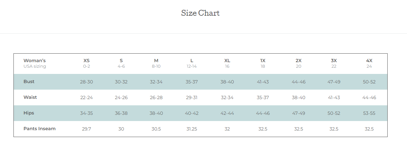This screenshot has width=407, height=157.
Task: Select bust value 50-52 for 4X
Action: pyautogui.click(x=369, y=82)
